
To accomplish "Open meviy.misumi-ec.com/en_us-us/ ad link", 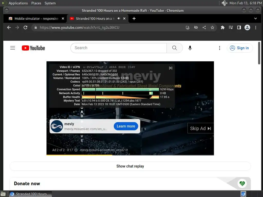I will [104, 150].
